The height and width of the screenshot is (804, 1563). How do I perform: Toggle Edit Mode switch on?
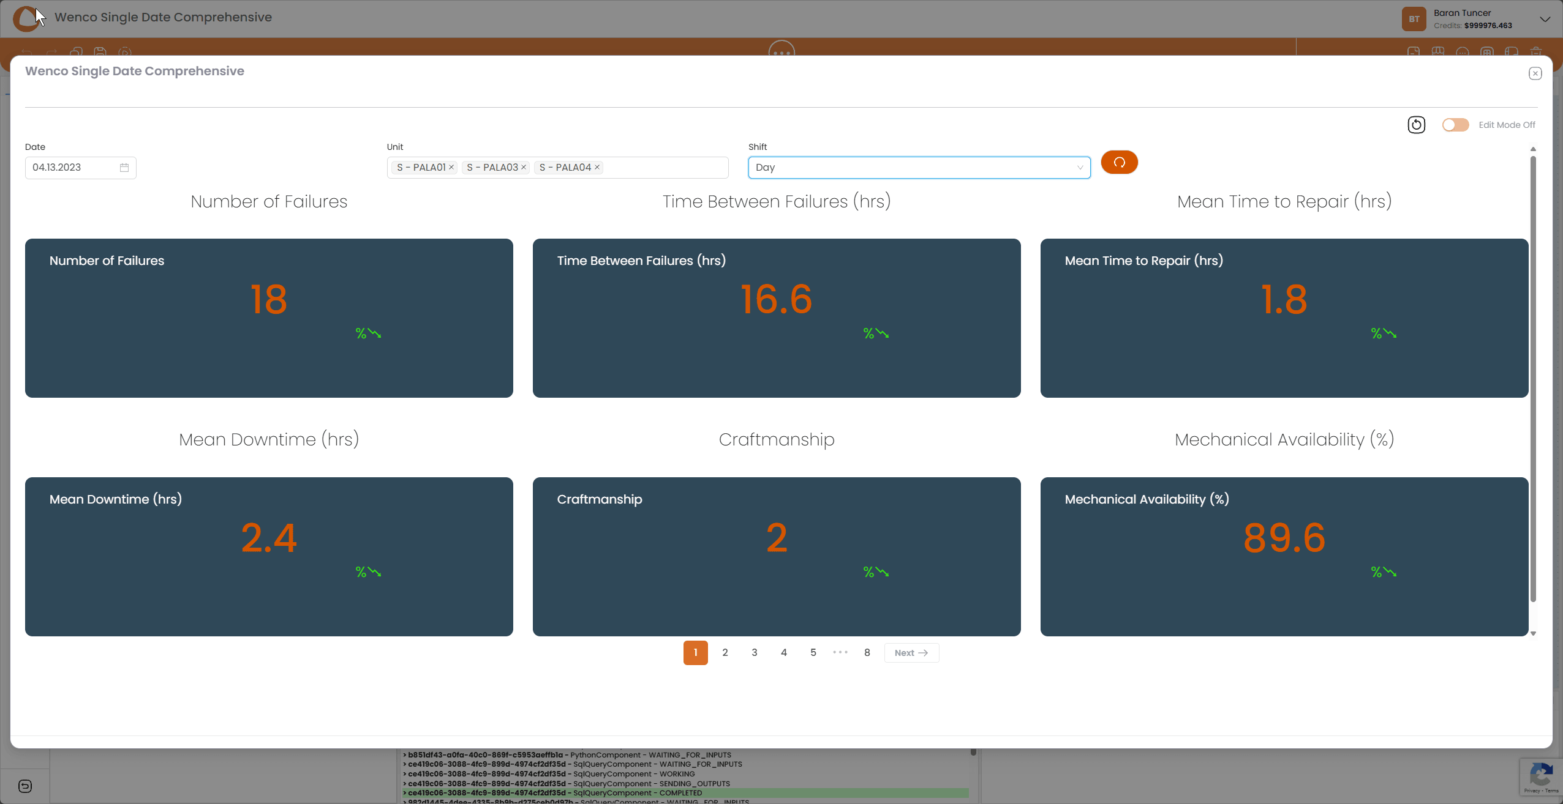tap(1455, 125)
